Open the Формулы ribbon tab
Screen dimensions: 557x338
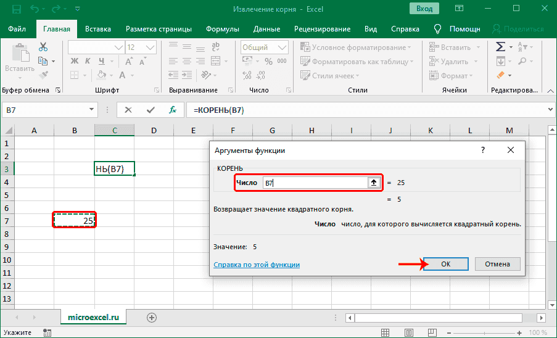[x=223, y=29]
